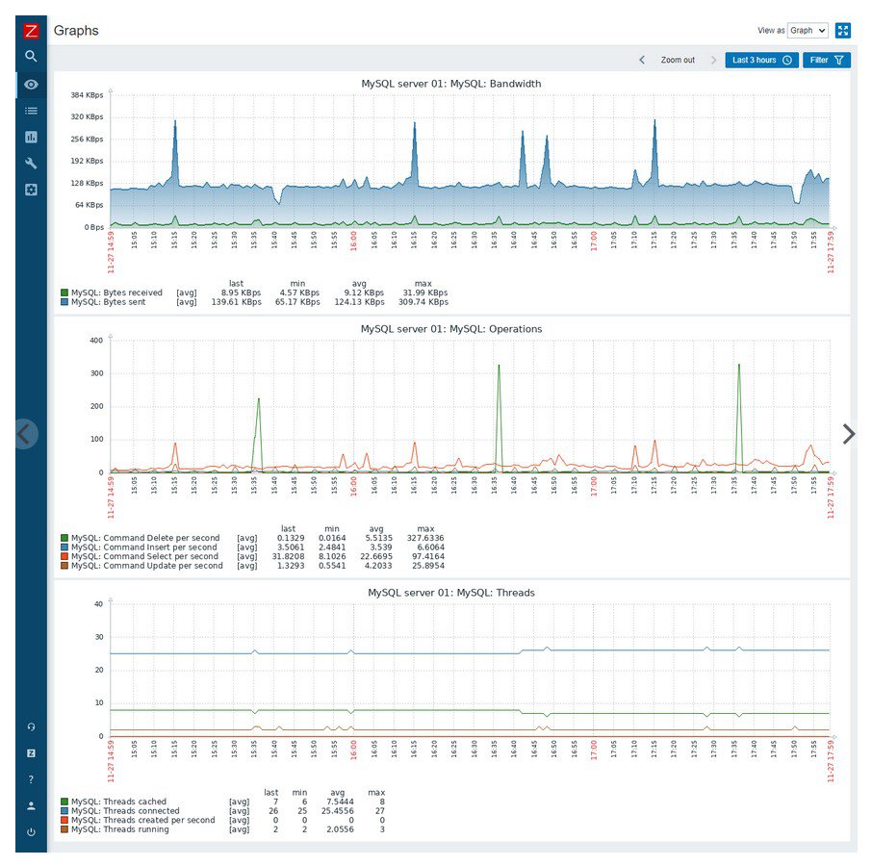Click the 139.61 KBps last value
The height and width of the screenshot is (866, 872).
[x=237, y=302]
